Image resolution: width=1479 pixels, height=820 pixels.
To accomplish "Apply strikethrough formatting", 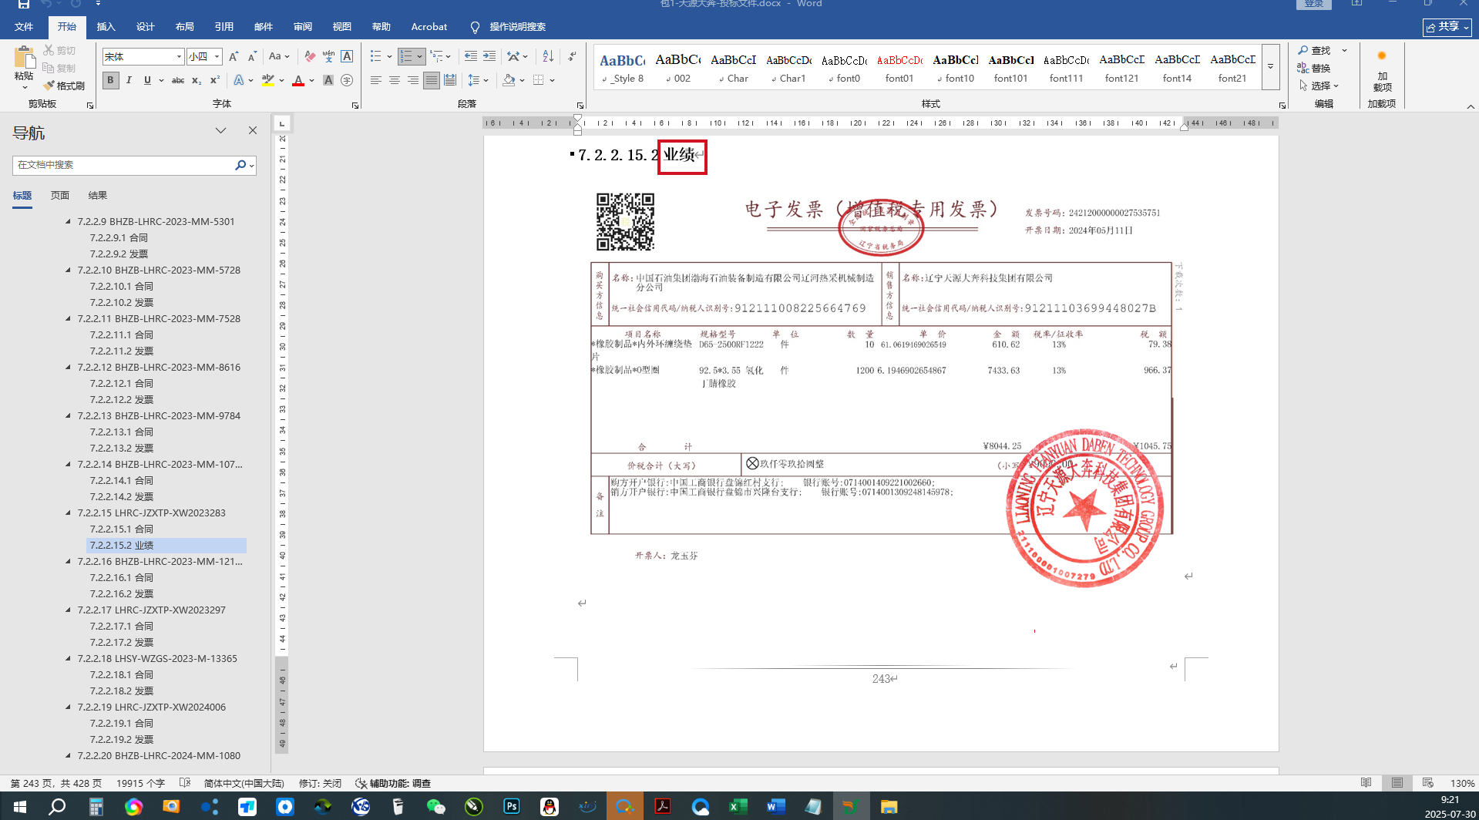I will click(178, 80).
